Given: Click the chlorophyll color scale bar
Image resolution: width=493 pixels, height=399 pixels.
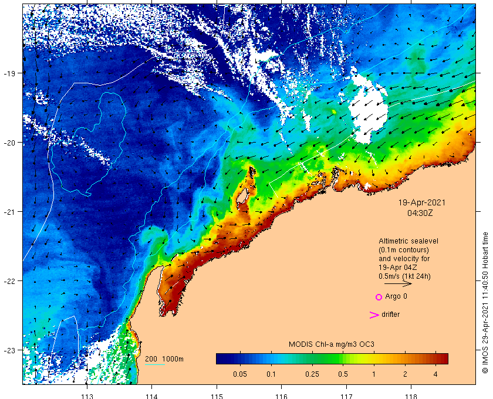Looking at the screenshot, I should (x=332, y=359).
